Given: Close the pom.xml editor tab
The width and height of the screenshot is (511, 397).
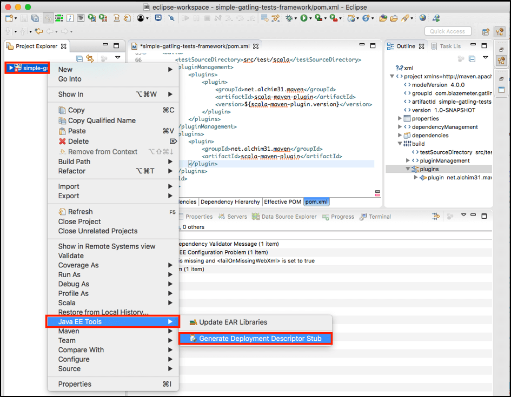Looking at the screenshot, I should (x=256, y=46).
